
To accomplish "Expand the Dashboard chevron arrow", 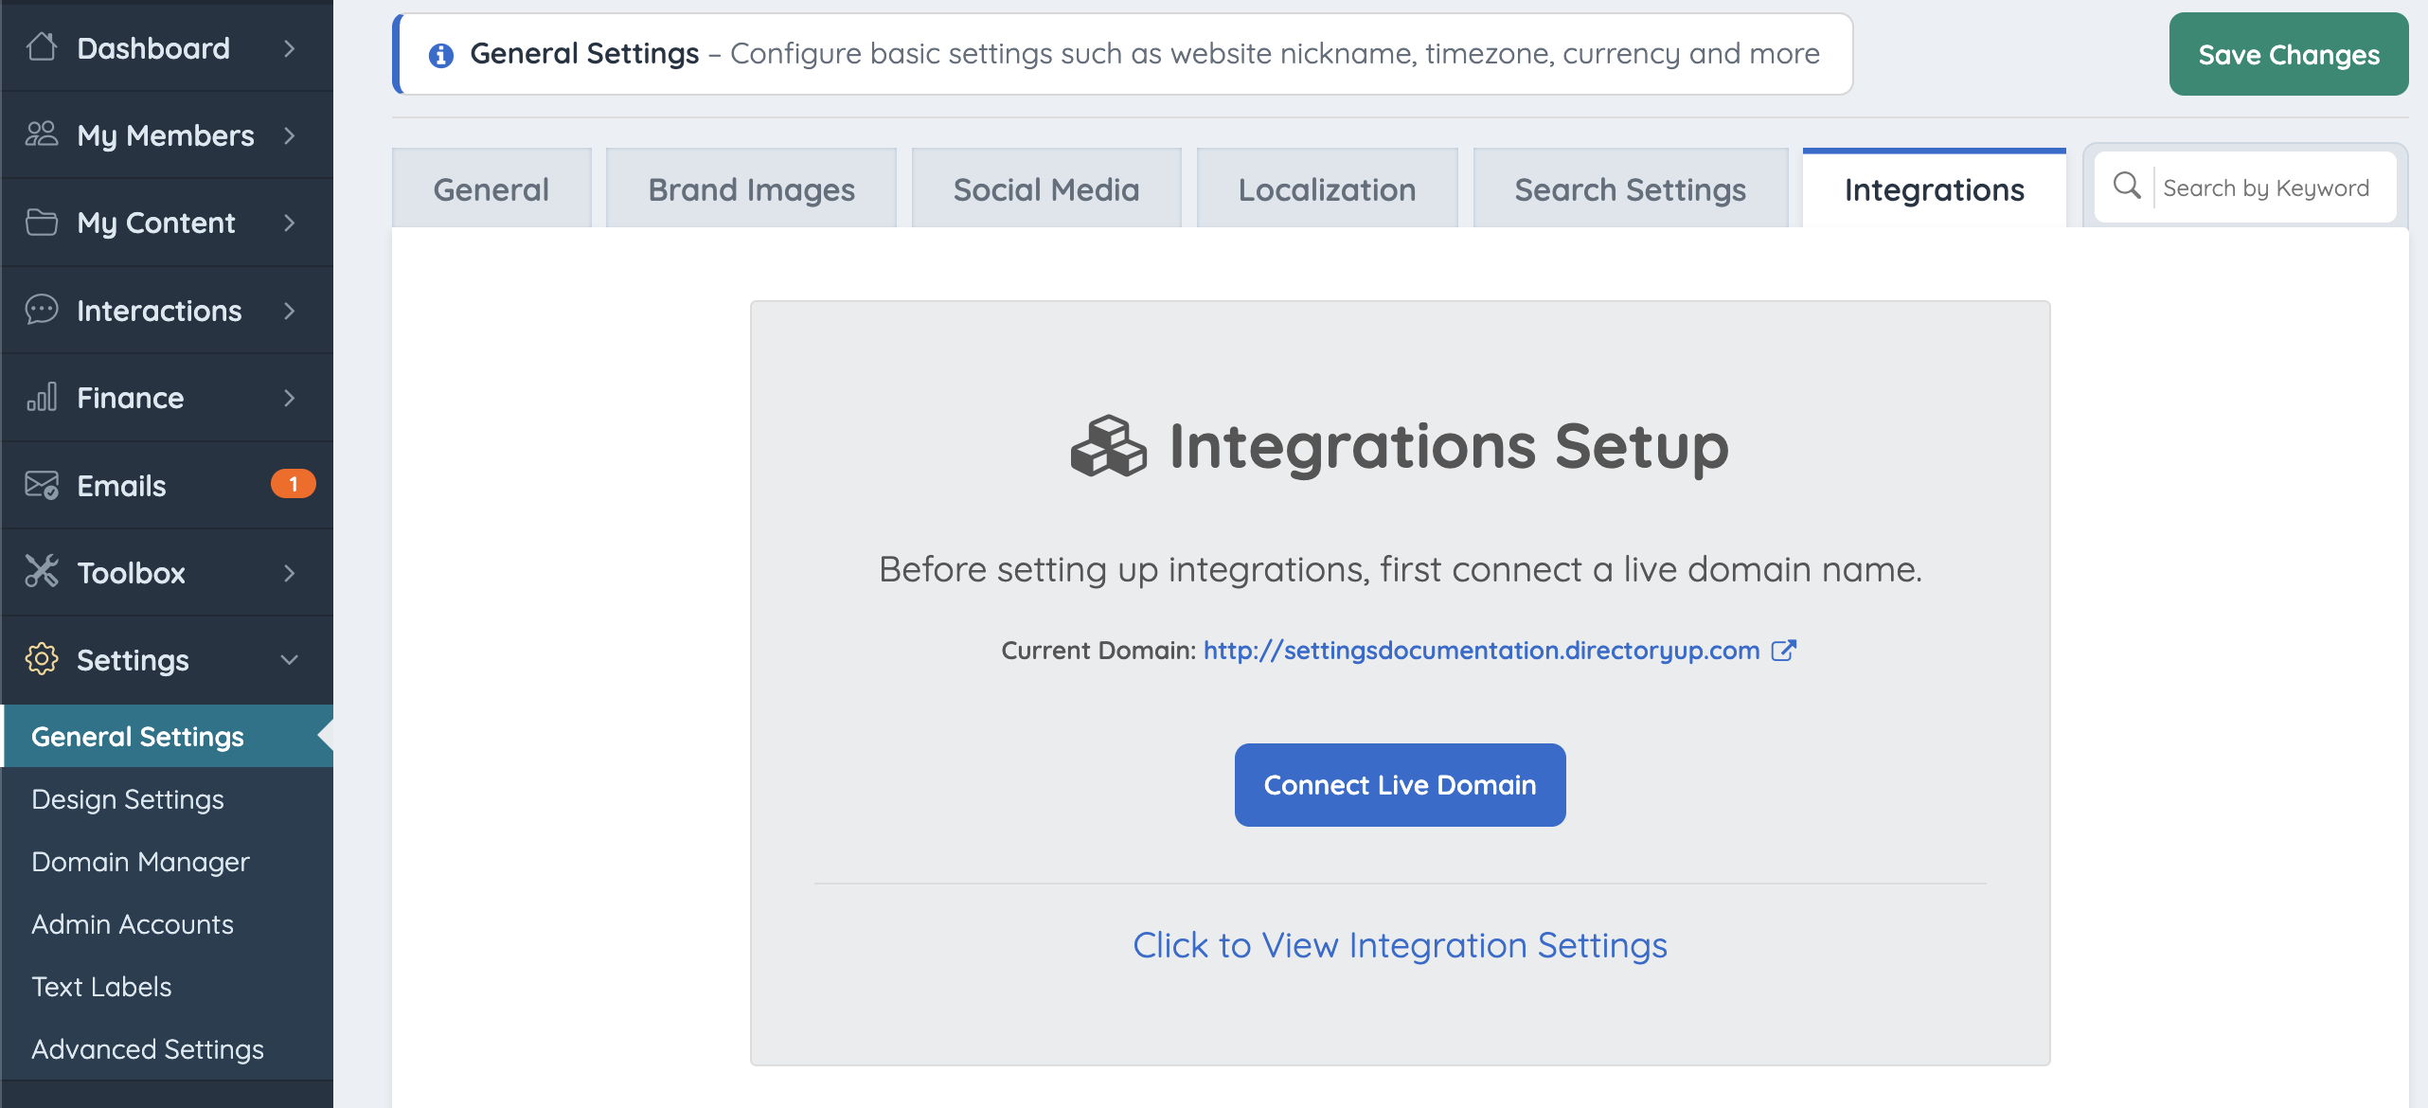I will coord(290,48).
